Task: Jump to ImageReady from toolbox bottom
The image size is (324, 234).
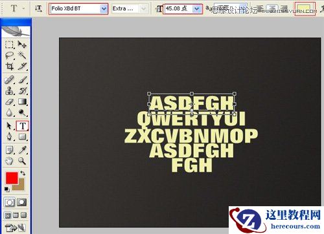Action: pos(15,228)
